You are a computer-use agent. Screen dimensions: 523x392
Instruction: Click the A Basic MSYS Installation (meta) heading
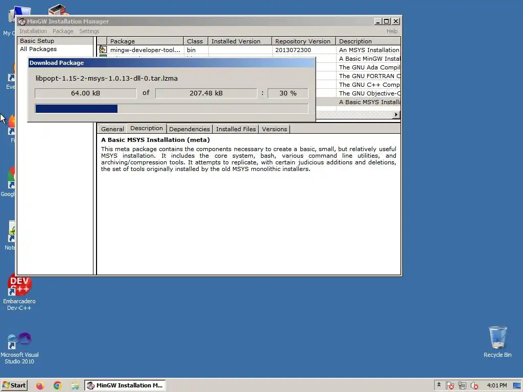tap(155, 140)
